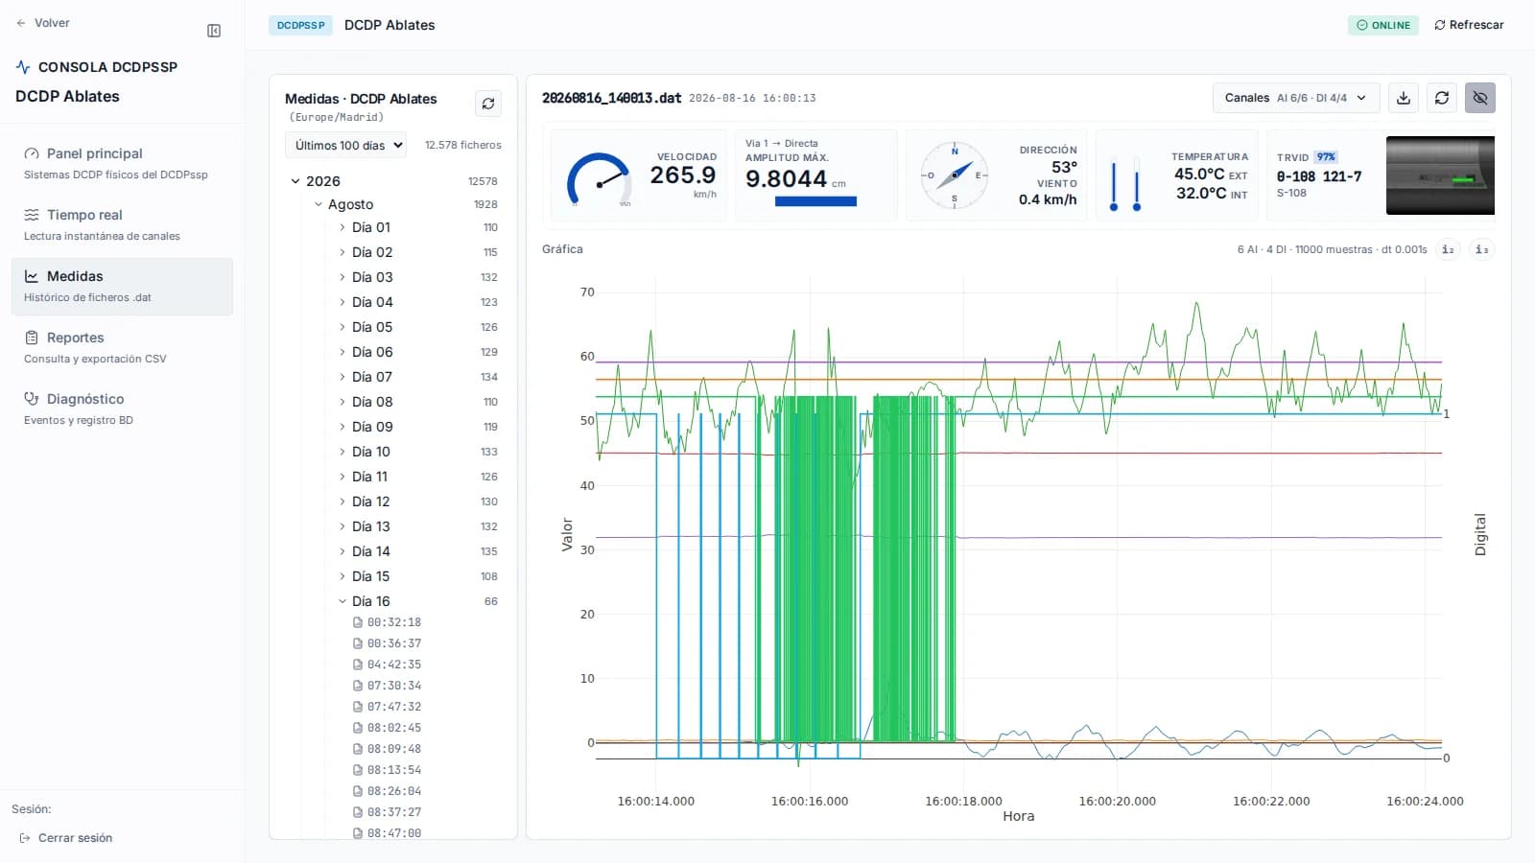Expand the Día 01 folder
Screen dimensions: 1535x863
point(342,227)
